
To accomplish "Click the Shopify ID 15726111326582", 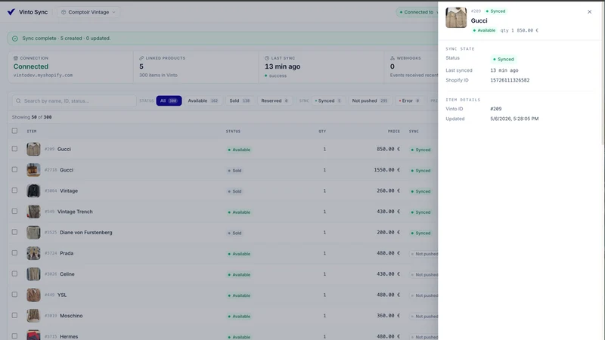I will click(510, 80).
